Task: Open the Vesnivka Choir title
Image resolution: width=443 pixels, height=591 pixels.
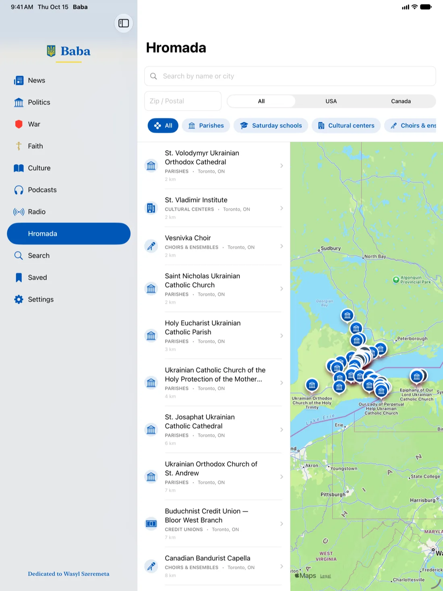Action: pos(188,238)
